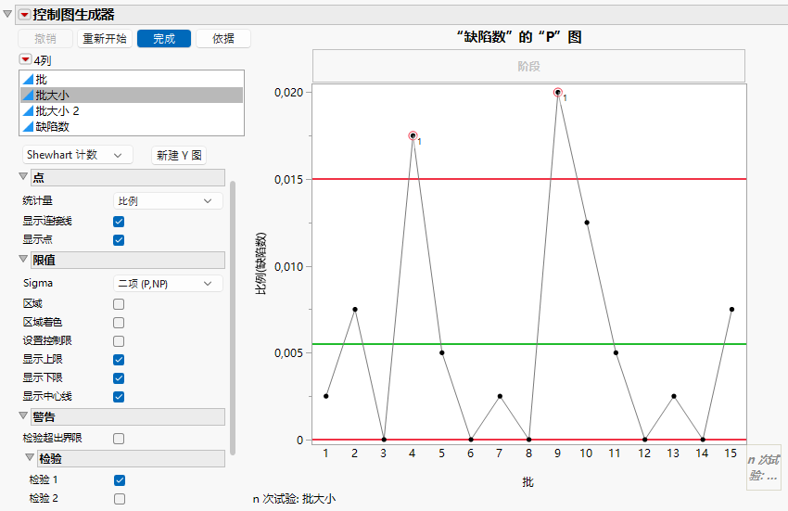788x511 pixels.
Task: Select the 批大小 column row
Action: pyautogui.click(x=132, y=95)
